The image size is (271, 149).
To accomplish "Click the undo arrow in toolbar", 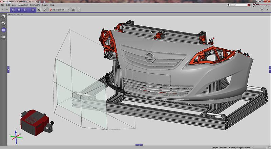I will 2,10.
